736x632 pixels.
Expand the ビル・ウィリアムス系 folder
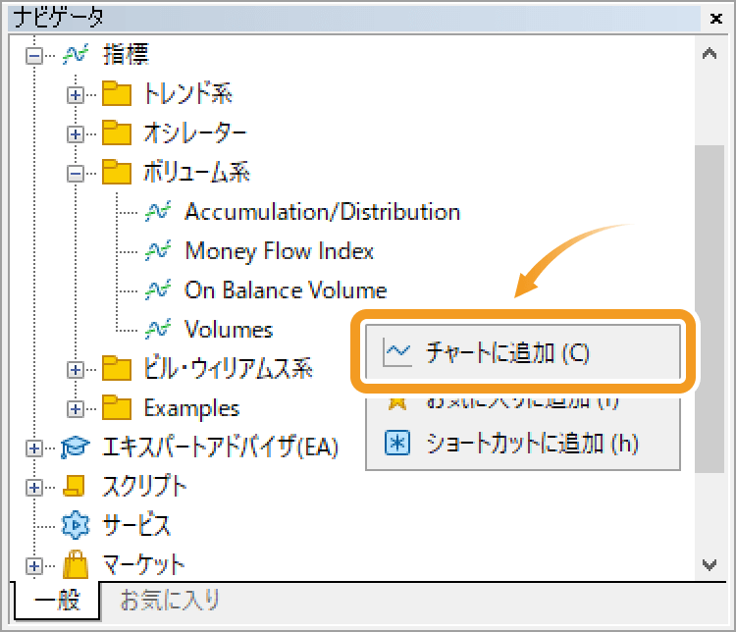pyautogui.click(x=76, y=370)
